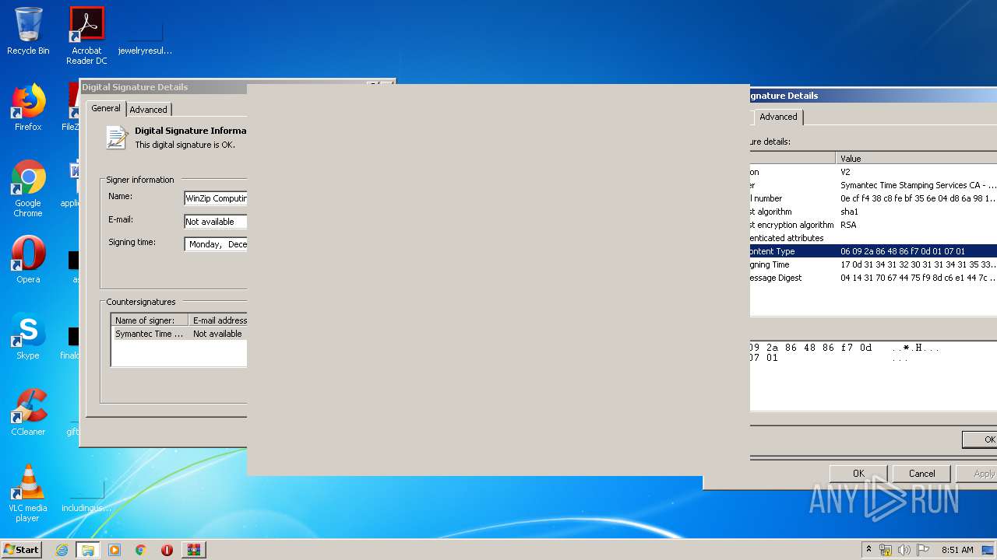Sort by E-mail address column header
The image size is (997, 560).
point(219,320)
